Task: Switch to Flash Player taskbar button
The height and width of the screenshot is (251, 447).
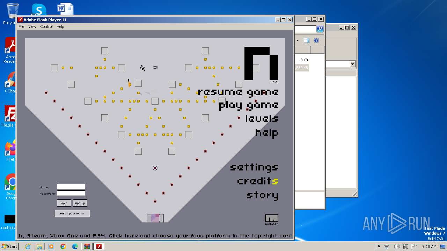Action: tap(99, 246)
